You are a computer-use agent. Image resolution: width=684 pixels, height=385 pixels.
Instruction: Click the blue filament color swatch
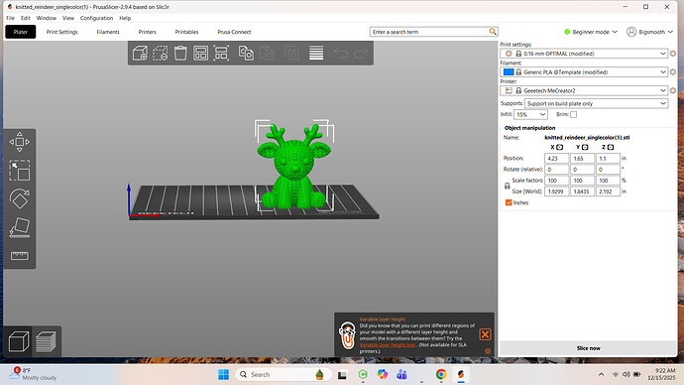pos(509,72)
